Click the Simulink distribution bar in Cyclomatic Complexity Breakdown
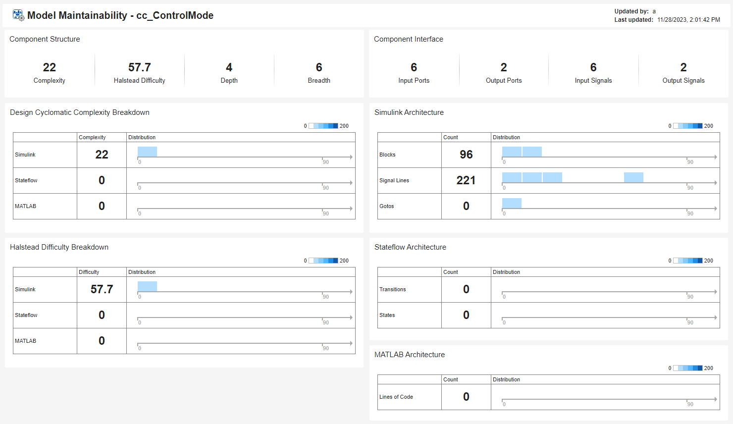This screenshot has width=733, height=424. pos(147,152)
